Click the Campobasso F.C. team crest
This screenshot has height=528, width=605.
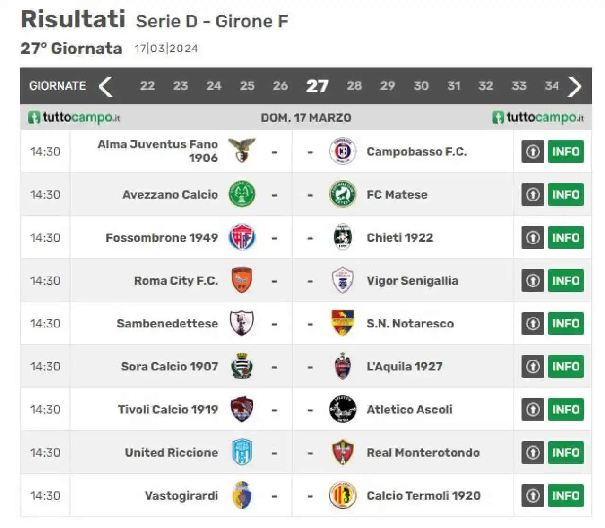click(342, 151)
